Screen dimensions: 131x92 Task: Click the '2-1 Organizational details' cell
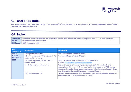(x=40, y=54)
